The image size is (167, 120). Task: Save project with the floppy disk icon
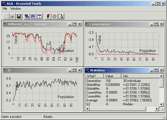[19, 16]
